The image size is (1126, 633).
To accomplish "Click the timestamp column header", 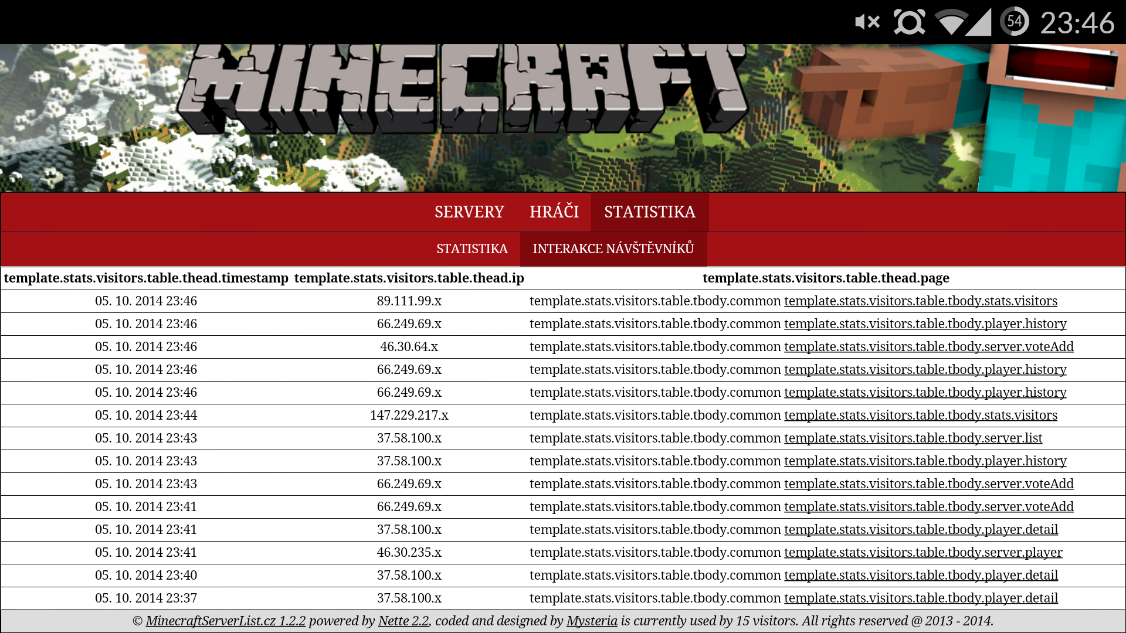I will pyautogui.click(x=146, y=278).
